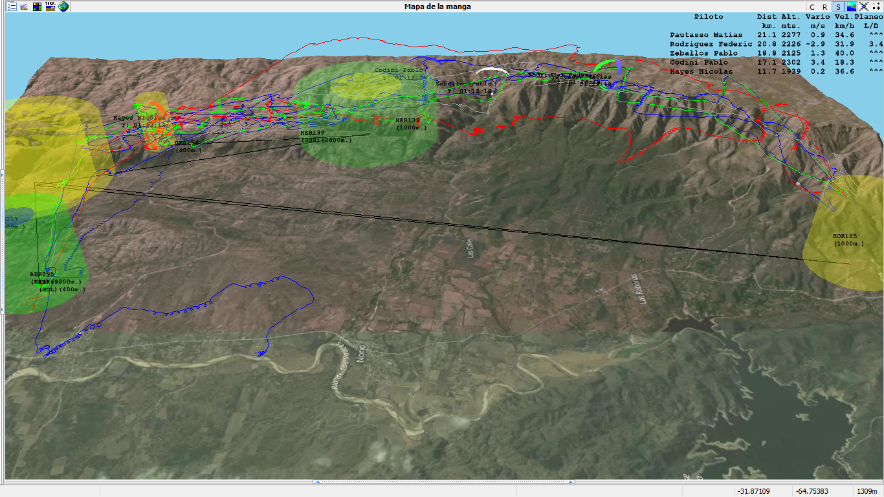
Task: Click the Vario m/s column header
Action: 817,21
